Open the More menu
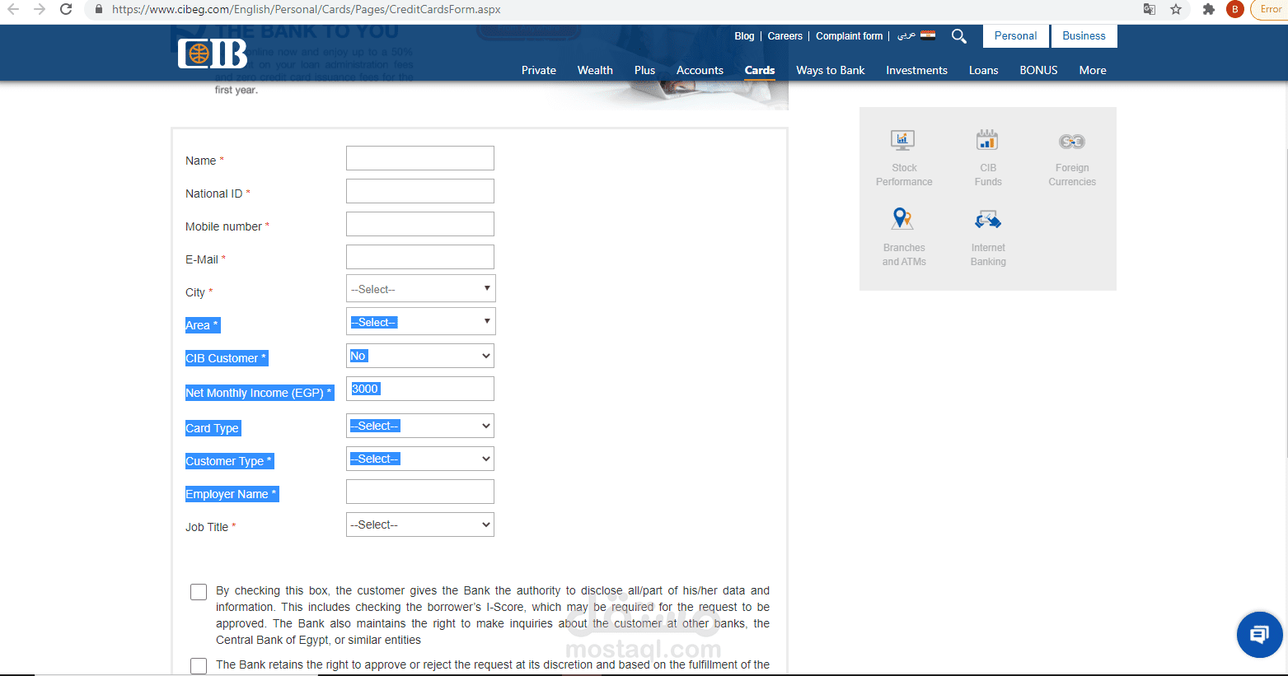The width and height of the screenshot is (1288, 676). pyautogui.click(x=1093, y=70)
